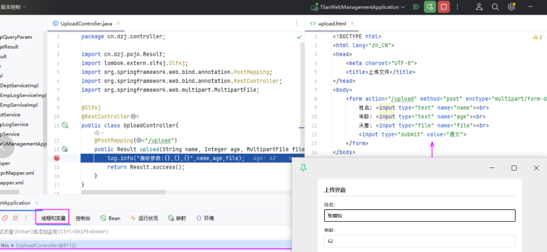
Task: Click the Resume Program icon in toolbar
Action: coord(416,7)
